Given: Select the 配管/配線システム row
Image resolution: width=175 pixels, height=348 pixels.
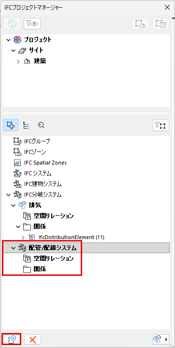Looking at the screenshot, I should [86, 248].
